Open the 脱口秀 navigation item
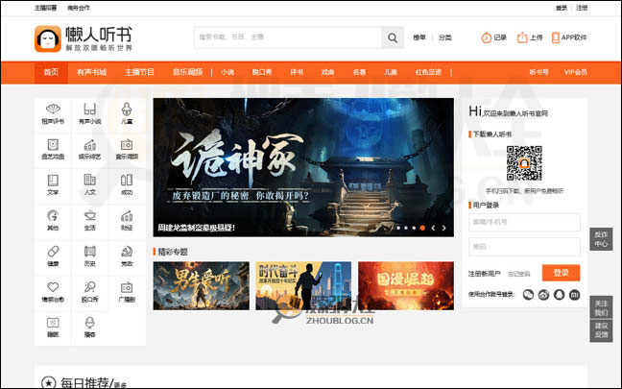Image resolution: width=622 pixels, height=389 pixels. coord(262,72)
